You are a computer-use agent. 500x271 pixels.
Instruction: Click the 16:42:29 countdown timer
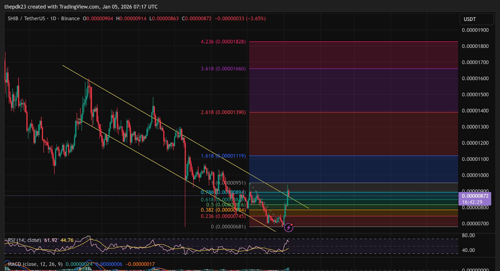click(472, 202)
